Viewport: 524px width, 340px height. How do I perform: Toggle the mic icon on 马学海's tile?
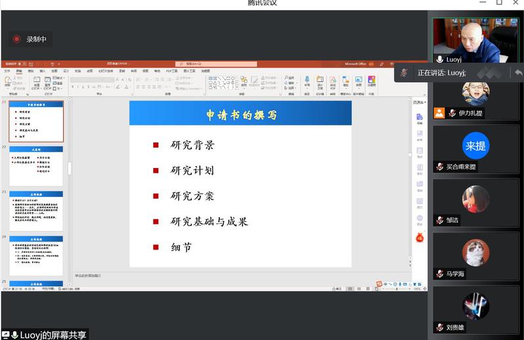click(440, 274)
